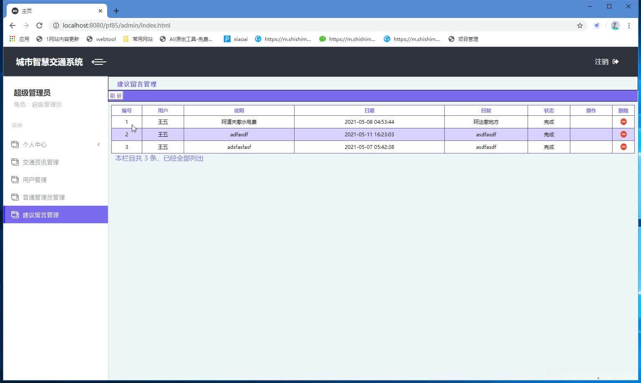The width and height of the screenshot is (641, 383).
Task: Open a new browser tab
Action: pyautogui.click(x=116, y=11)
